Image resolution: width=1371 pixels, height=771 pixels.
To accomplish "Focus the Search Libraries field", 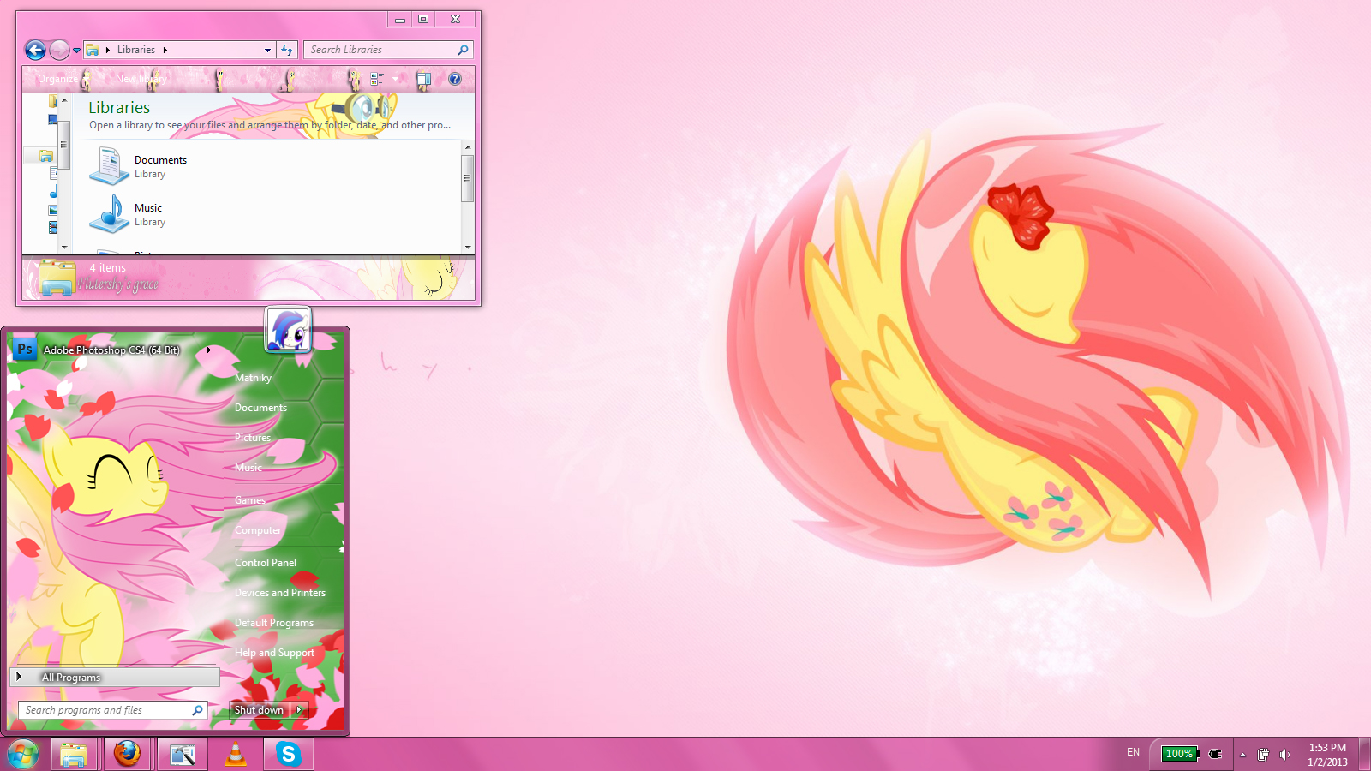I will [x=388, y=51].
